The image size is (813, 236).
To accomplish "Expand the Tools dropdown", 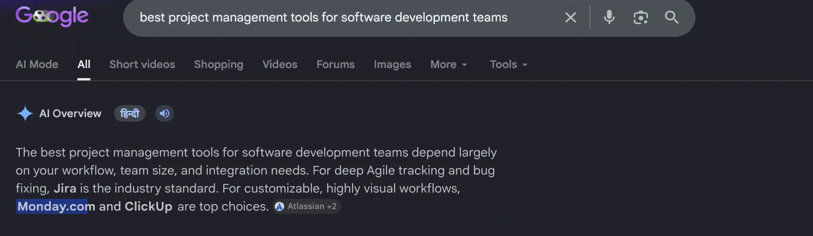I will (x=508, y=64).
